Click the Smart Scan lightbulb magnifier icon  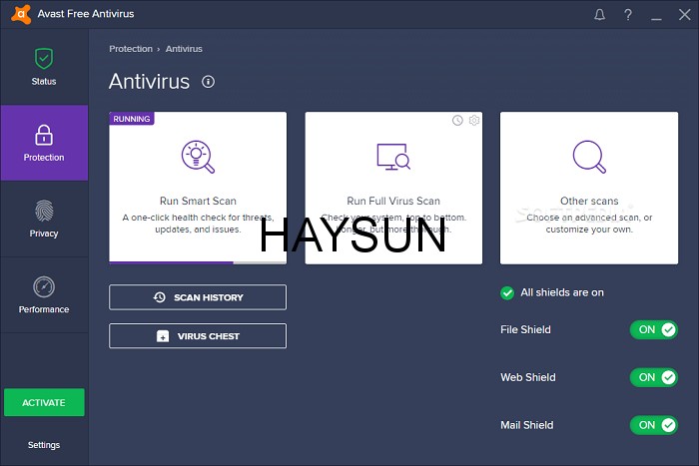(x=198, y=157)
